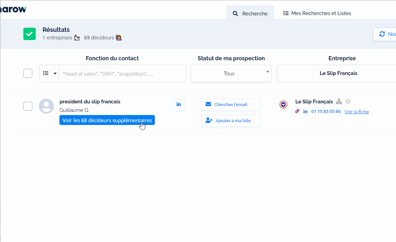This screenshot has height=242, width=396.
Task: Click Guillaume G. avatar placeholder
Action: tap(46, 106)
